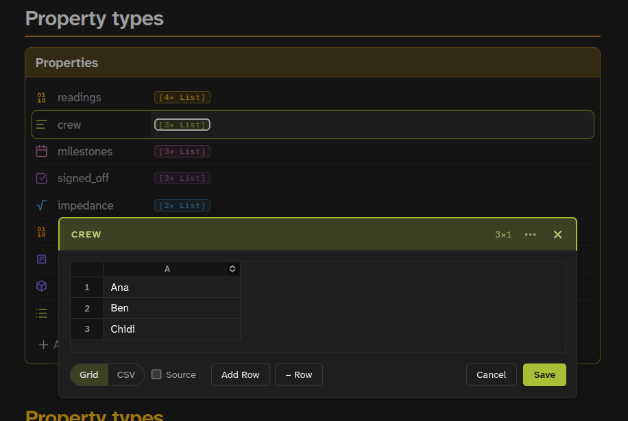Screen dimensions: 628x421
Task: Switch to Grid view
Action: 89,375
